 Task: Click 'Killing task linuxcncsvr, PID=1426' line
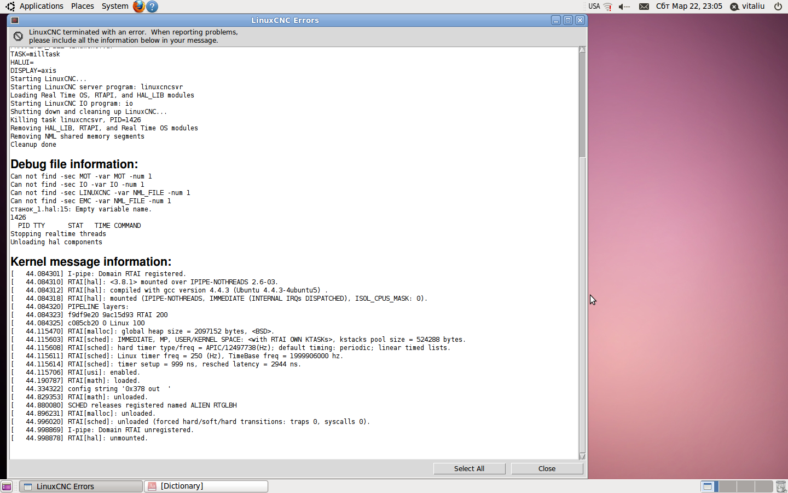(x=76, y=120)
